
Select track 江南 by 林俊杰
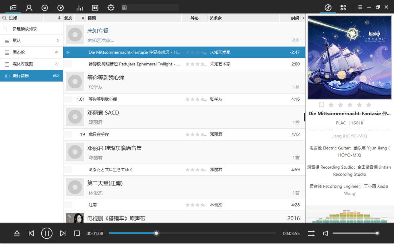184,205
